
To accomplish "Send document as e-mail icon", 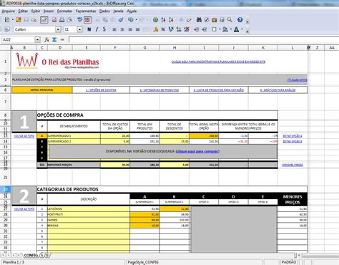I will [x=34, y=20].
